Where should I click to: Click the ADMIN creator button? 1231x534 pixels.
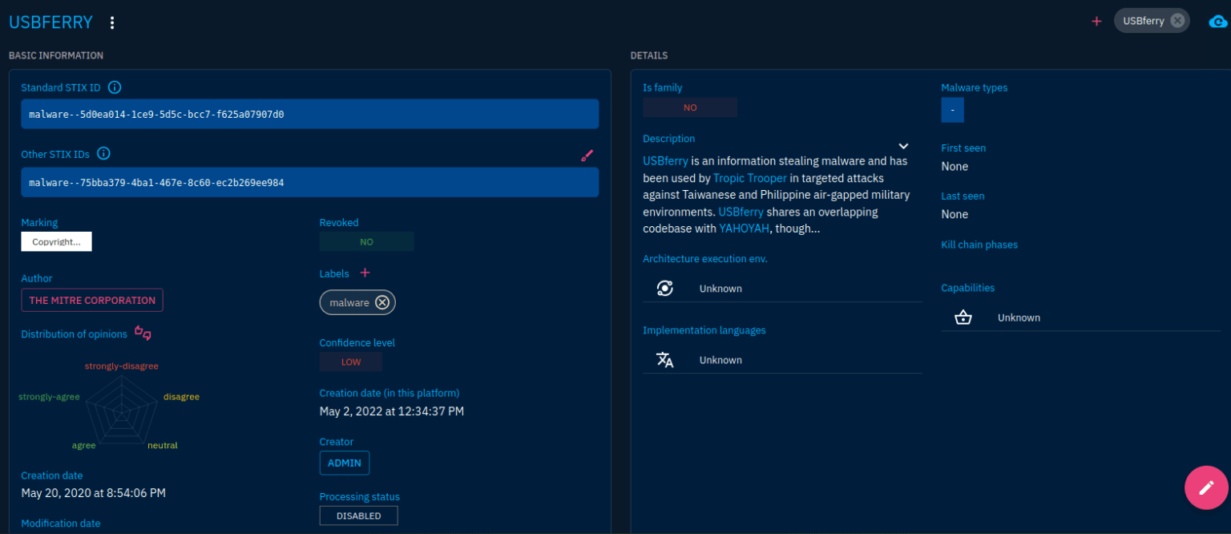point(344,463)
